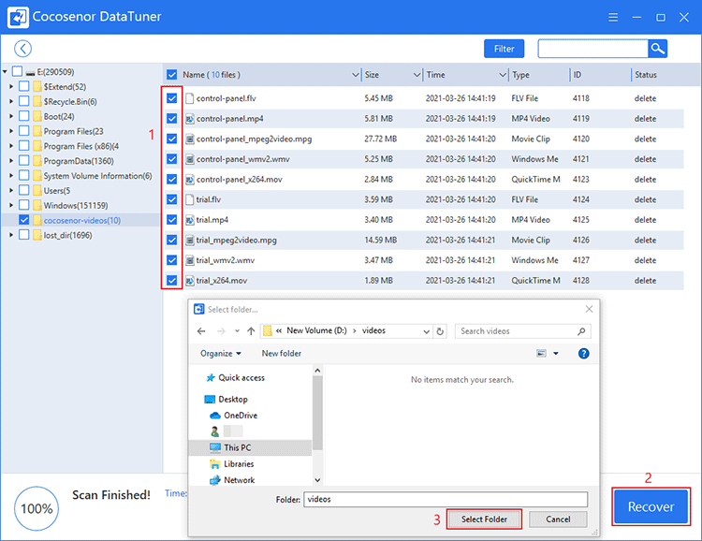702x541 pixels.
Task: Click the trial.flv file icon
Action: pyautogui.click(x=190, y=199)
